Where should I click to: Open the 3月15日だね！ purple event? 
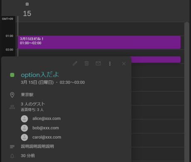[99, 42]
